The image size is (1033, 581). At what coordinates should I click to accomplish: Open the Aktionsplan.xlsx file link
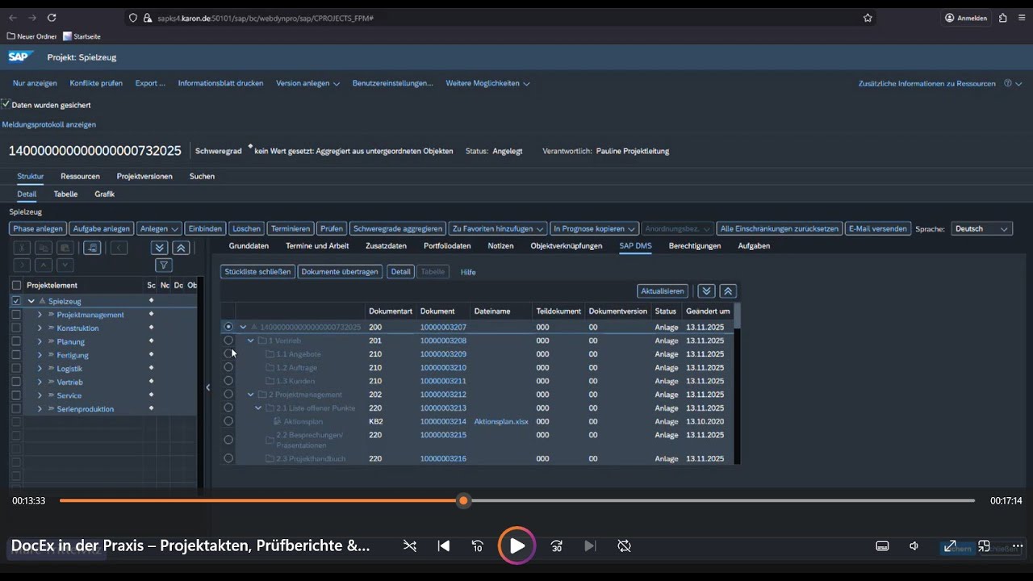501,421
